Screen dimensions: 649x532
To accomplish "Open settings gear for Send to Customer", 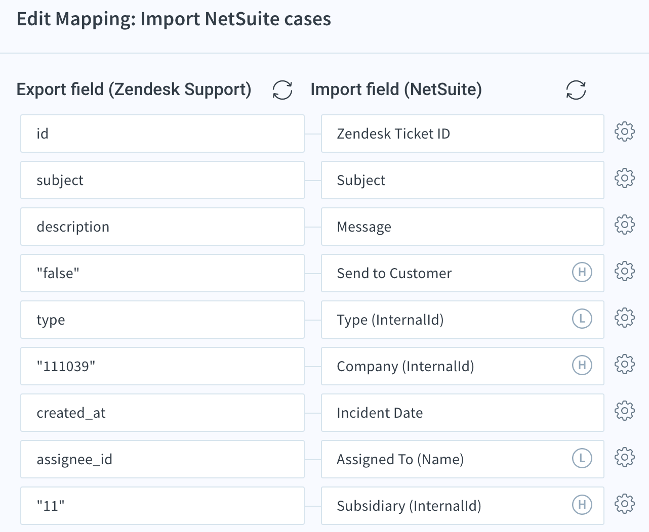I will (625, 271).
